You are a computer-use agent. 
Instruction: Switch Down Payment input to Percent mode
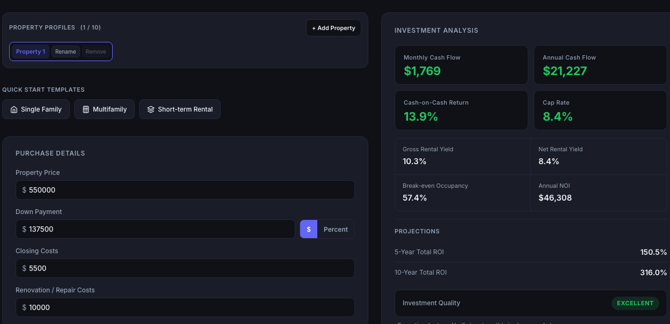[x=336, y=229]
